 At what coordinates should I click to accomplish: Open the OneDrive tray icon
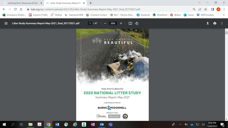point(192,124)
